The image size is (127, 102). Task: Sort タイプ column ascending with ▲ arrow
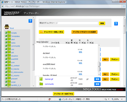click(92, 43)
